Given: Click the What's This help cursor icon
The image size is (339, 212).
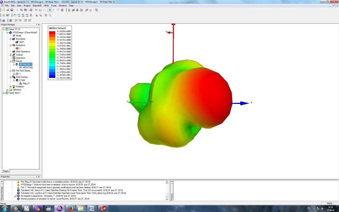Looking at the screenshot, I should (x=8, y=15).
